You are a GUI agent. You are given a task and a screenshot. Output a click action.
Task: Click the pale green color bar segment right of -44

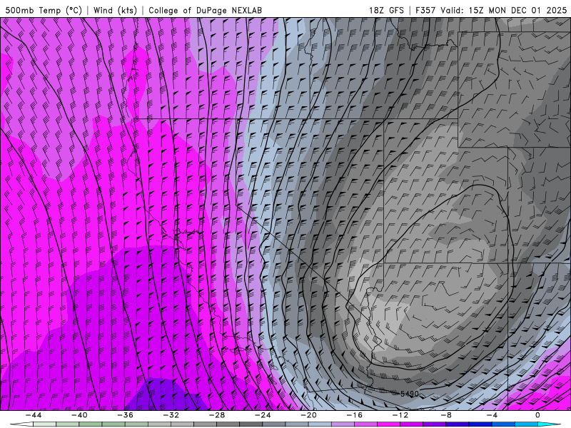click(44, 424)
